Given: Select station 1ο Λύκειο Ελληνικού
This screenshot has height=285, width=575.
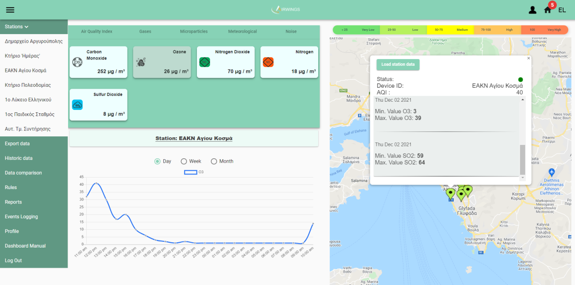Looking at the screenshot, I should [34, 100].
